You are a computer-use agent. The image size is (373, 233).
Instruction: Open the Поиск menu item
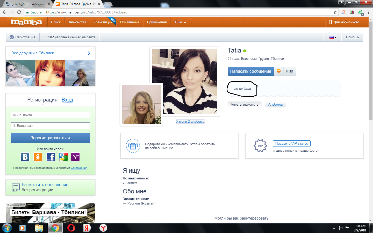56,22
